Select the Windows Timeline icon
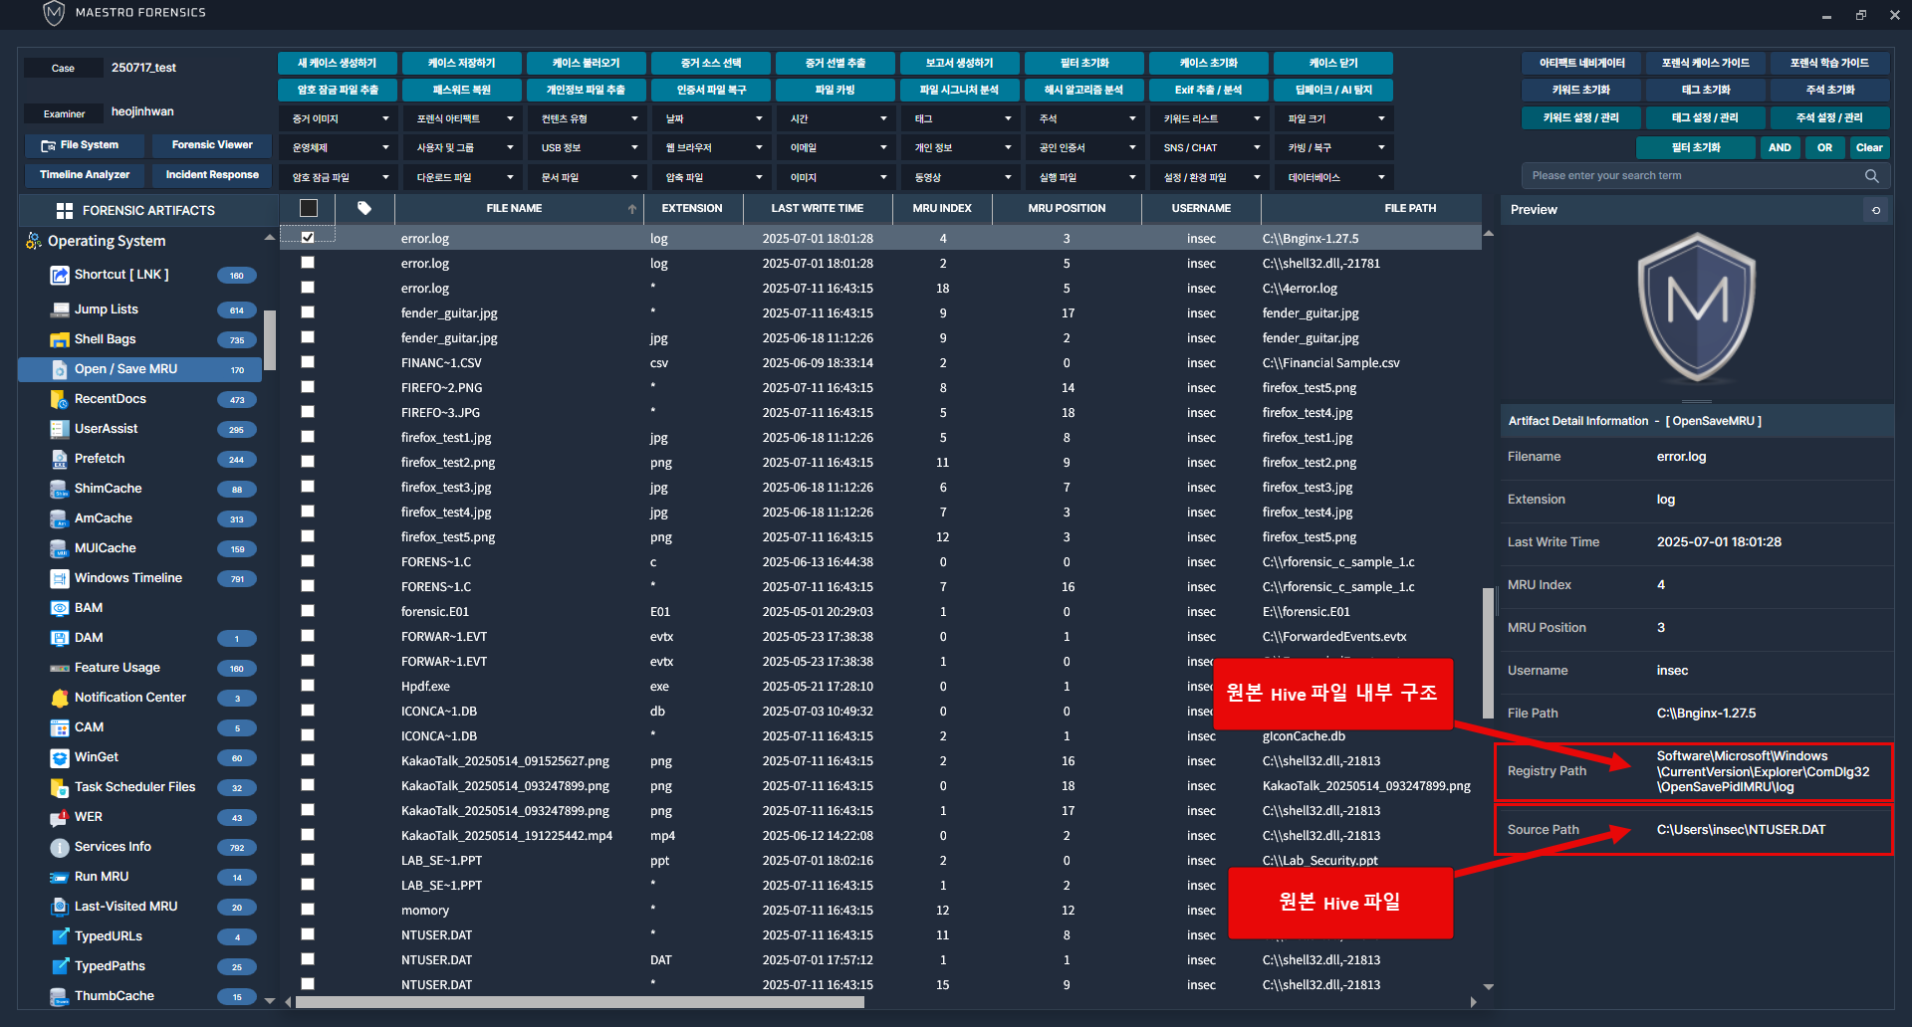The height and width of the screenshot is (1027, 1912). click(x=59, y=578)
